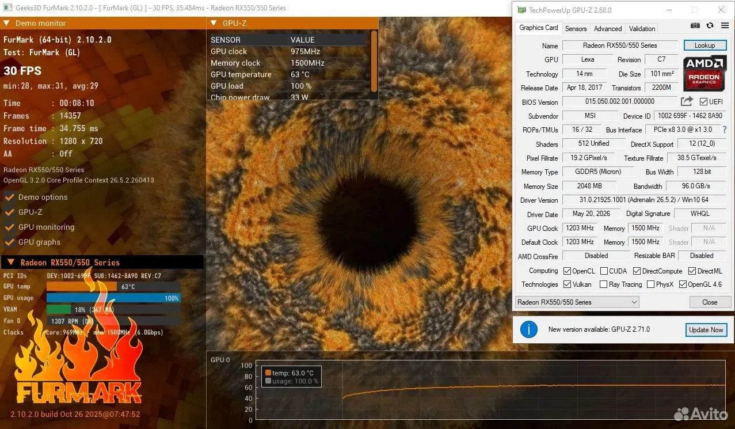
Task: Enable the CUDA checkbox
Action: point(604,271)
